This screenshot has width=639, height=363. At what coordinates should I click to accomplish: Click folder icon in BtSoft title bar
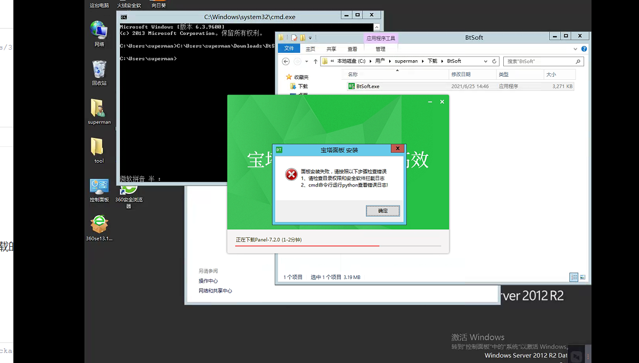click(x=281, y=38)
